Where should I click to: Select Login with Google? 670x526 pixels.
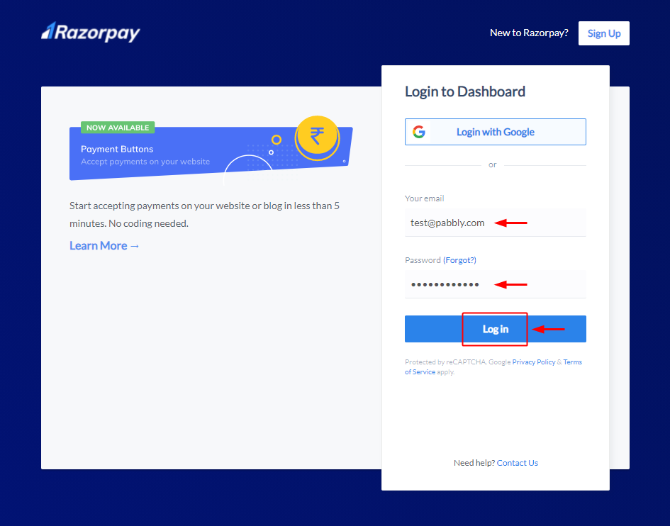496,132
